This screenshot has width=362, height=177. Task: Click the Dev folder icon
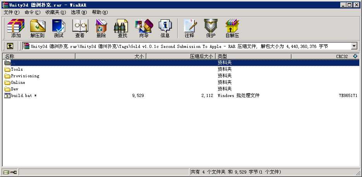(x=7, y=89)
